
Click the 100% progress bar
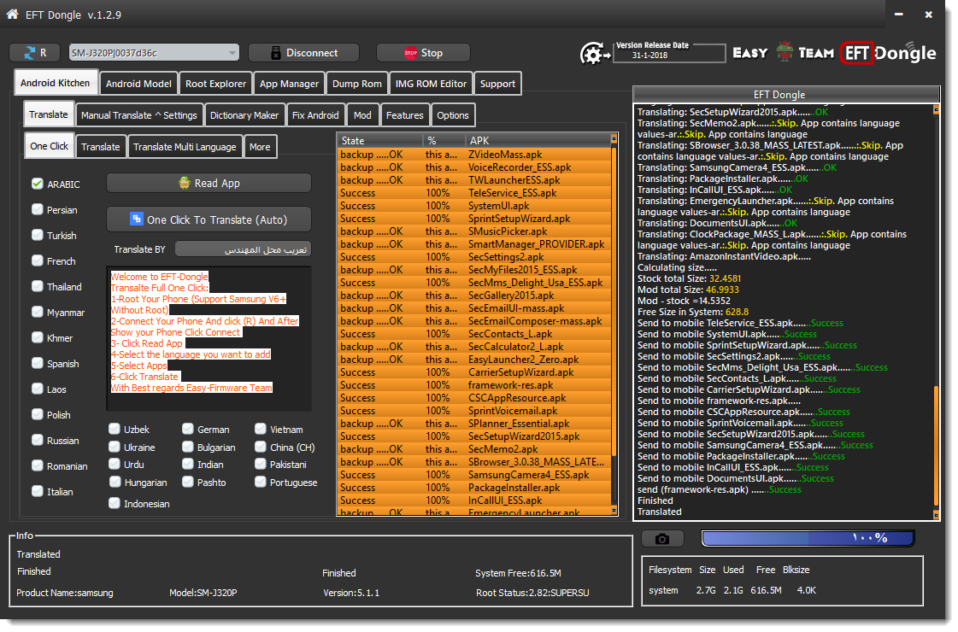click(808, 538)
